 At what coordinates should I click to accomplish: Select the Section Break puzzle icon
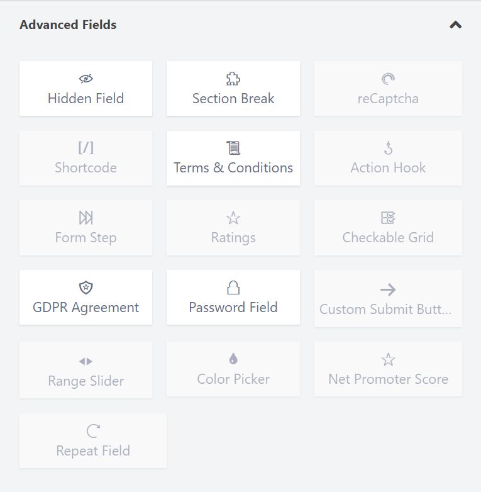[x=233, y=79]
